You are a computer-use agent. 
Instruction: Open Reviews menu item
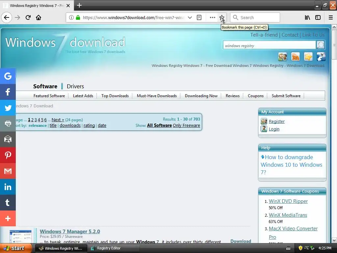(233, 96)
